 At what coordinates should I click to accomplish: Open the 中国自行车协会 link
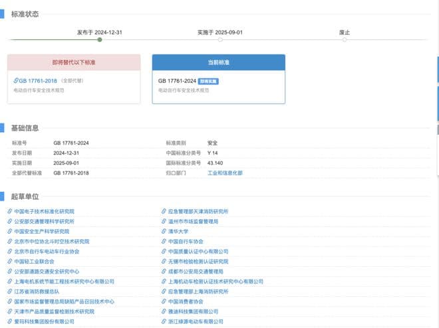186,242
